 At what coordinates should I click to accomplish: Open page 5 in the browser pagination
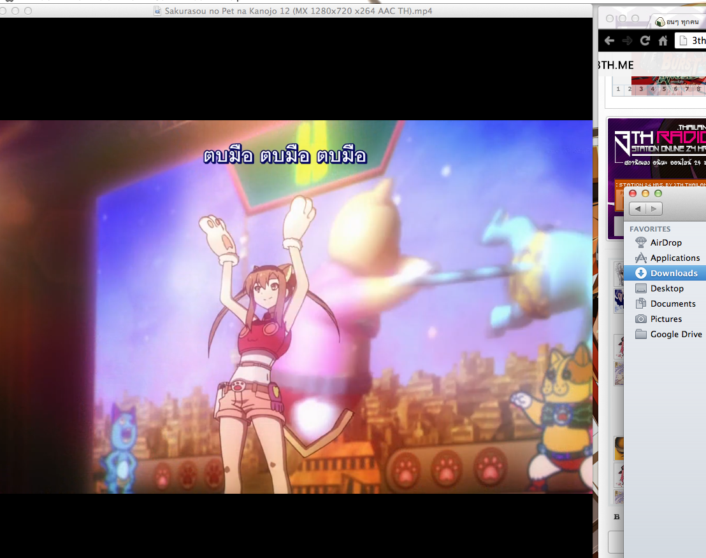pos(664,89)
